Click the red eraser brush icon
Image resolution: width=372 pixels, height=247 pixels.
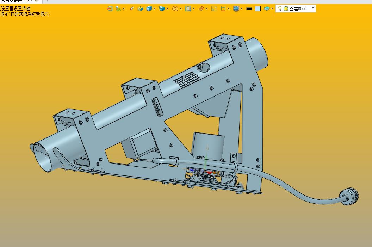pos(132,8)
